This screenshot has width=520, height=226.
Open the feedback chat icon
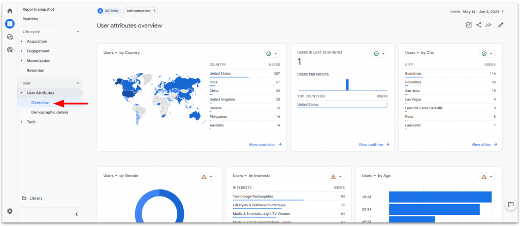(511, 204)
